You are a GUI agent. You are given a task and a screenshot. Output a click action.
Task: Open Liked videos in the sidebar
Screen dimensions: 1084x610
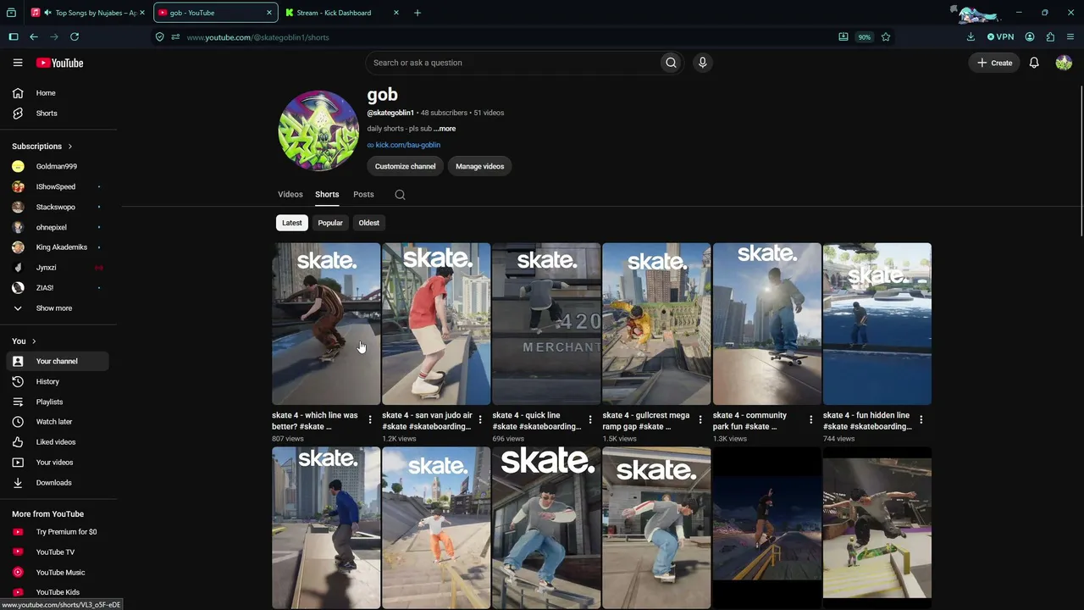pyautogui.click(x=58, y=442)
